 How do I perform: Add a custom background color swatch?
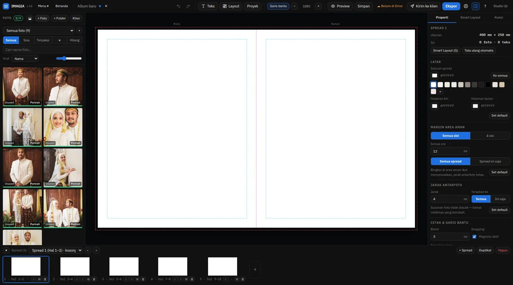[440, 92]
